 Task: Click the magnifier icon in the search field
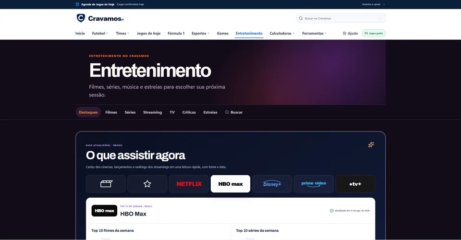(x=301, y=18)
